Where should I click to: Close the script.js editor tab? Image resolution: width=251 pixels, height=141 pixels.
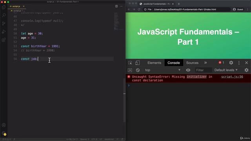(x=24, y=6)
